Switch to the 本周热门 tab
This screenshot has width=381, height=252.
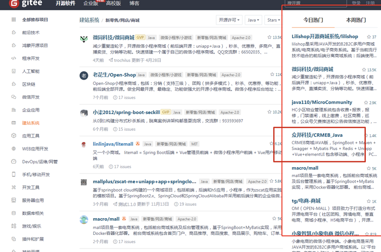356,20
